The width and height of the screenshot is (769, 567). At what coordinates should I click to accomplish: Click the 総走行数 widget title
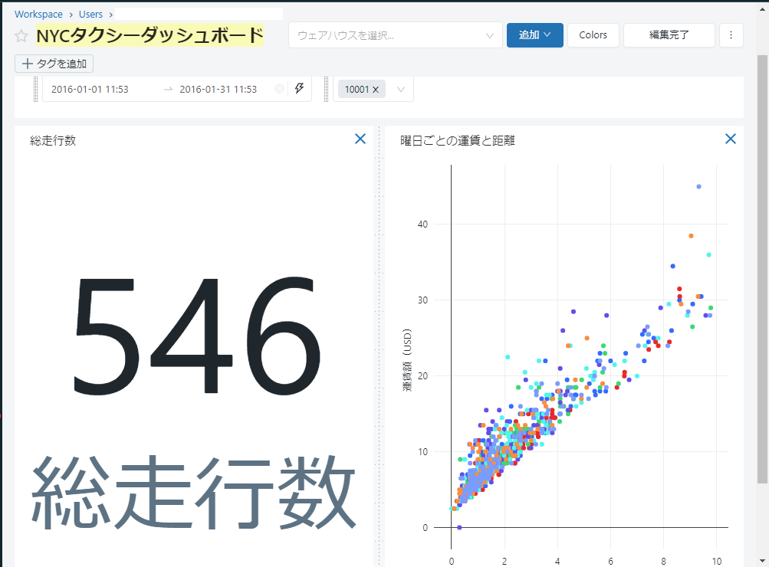[53, 141]
